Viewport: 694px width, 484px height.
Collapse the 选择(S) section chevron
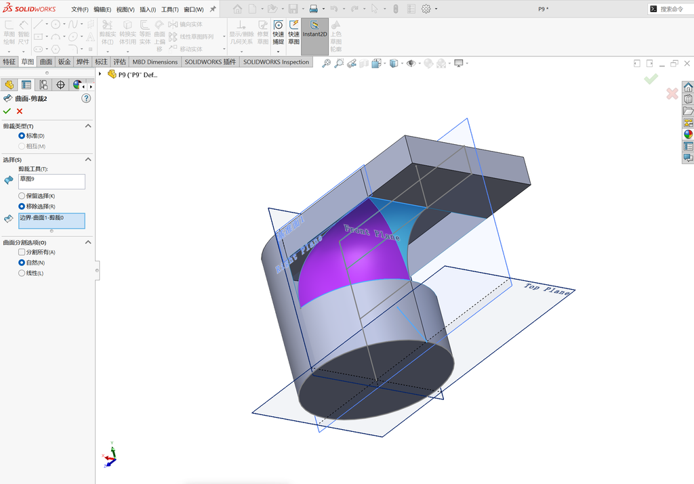(88, 160)
